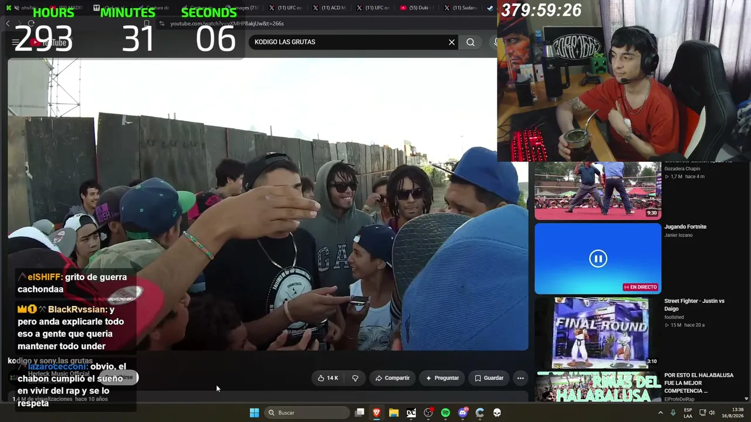This screenshot has width=751, height=422.
Task: Open the three-dot more actions menu
Action: pyautogui.click(x=520, y=378)
